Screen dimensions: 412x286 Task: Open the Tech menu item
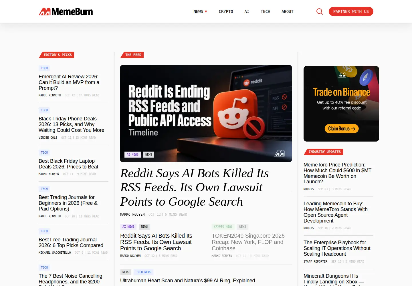point(266,11)
